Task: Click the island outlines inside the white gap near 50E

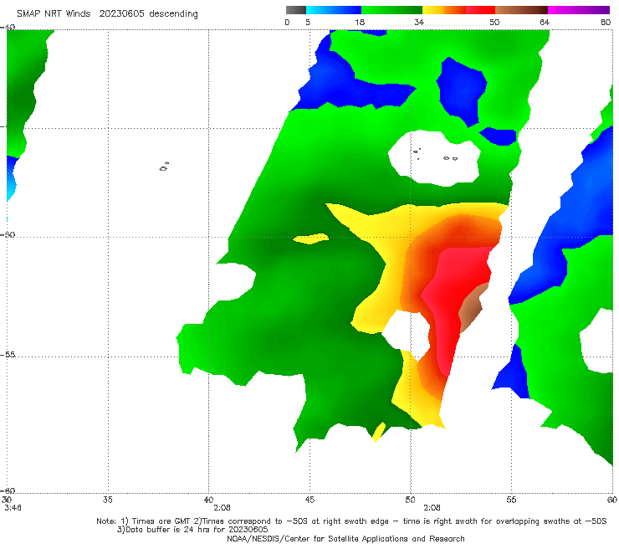Action: (436, 155)
